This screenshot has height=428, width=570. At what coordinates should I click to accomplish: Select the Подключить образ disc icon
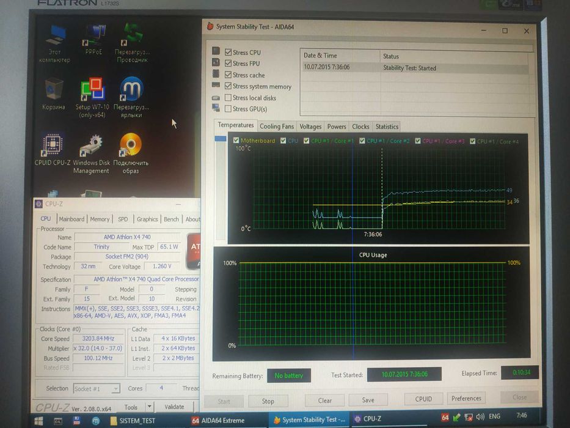coord(131,153)
